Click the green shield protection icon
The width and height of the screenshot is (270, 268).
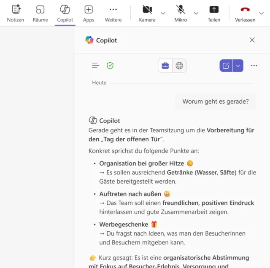pos(110,66)
